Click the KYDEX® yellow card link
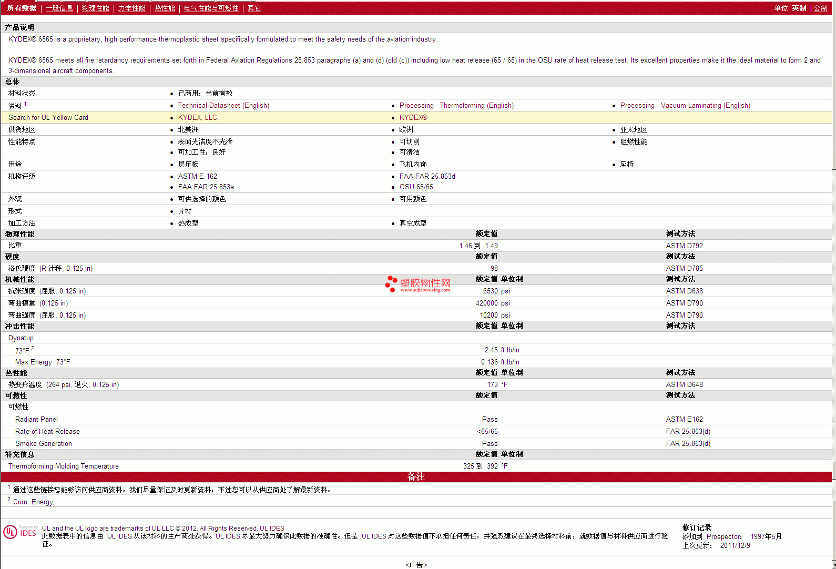Screen dimensions: 836x569 click(413, 118)
